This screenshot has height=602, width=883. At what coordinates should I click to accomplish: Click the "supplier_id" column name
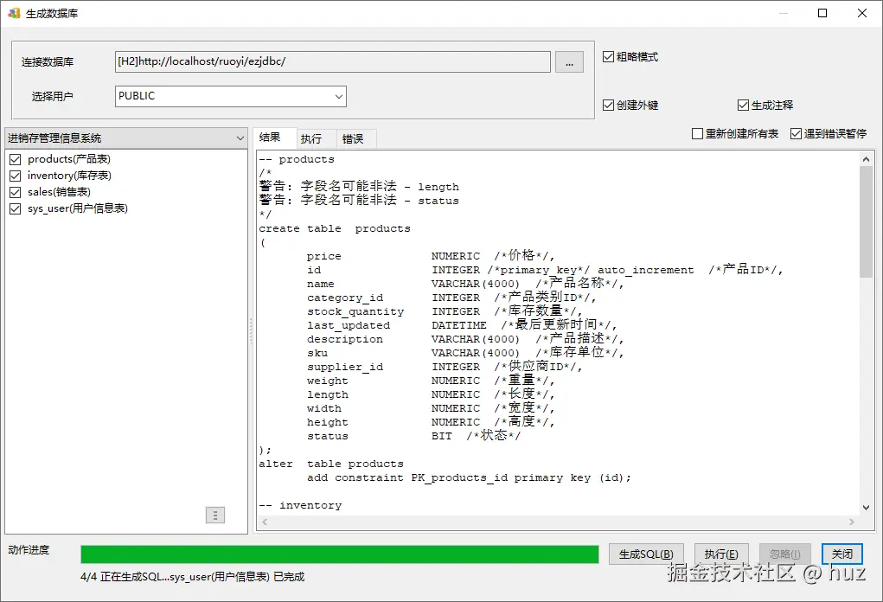coord(345,368)
